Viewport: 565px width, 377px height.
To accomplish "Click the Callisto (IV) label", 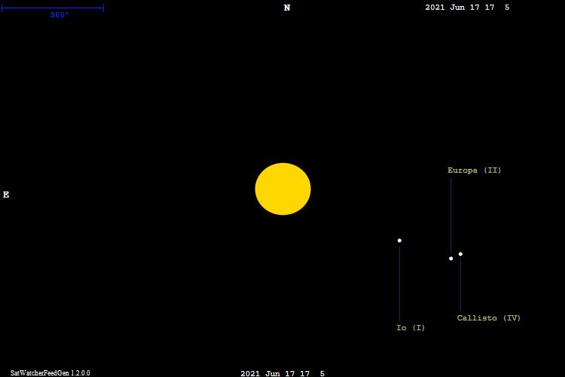I will point(488,318).
